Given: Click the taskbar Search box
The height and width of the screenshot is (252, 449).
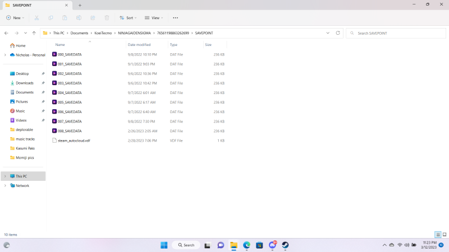Looking at the screenshot, I should click(x=186, y=245).
